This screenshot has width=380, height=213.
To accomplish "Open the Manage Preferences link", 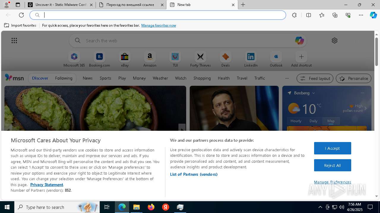I will pyautogui.click(x=332, y=182).
